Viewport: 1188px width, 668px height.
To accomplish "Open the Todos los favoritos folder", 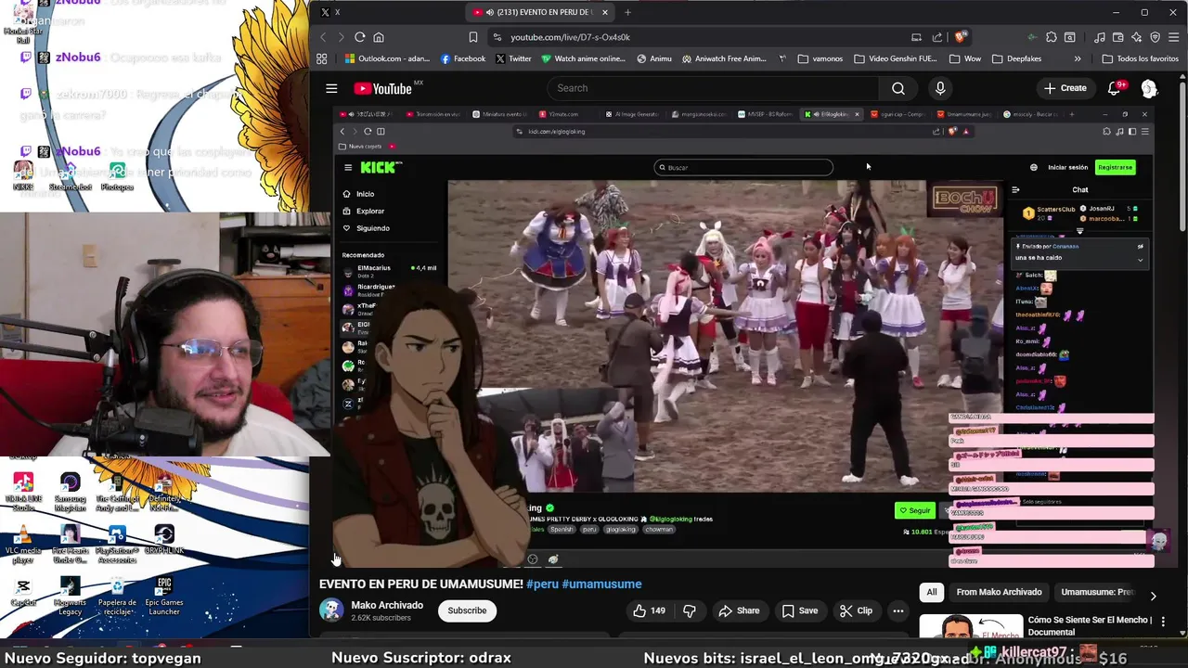I will 1140,58.
